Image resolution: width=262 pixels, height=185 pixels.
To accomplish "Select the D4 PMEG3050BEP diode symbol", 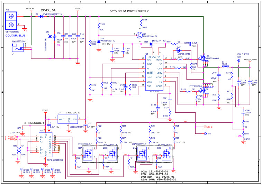I will (41, 16).
